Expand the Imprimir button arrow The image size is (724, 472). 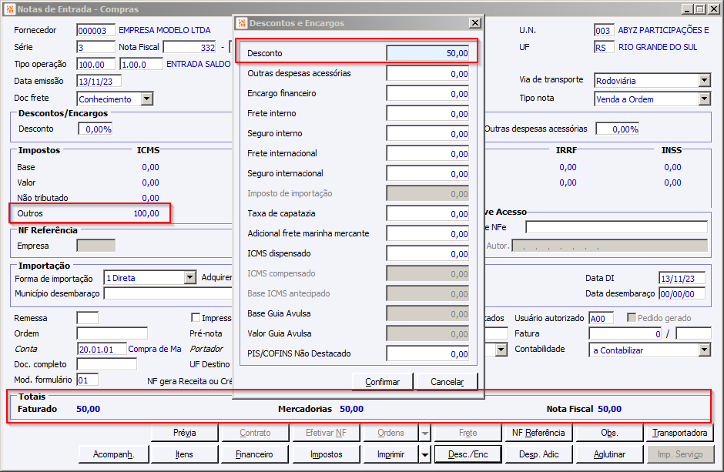425,454
